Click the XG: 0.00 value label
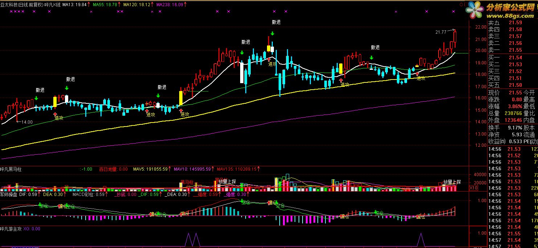This screenshot has width=538, height=248. coord(32,228)
